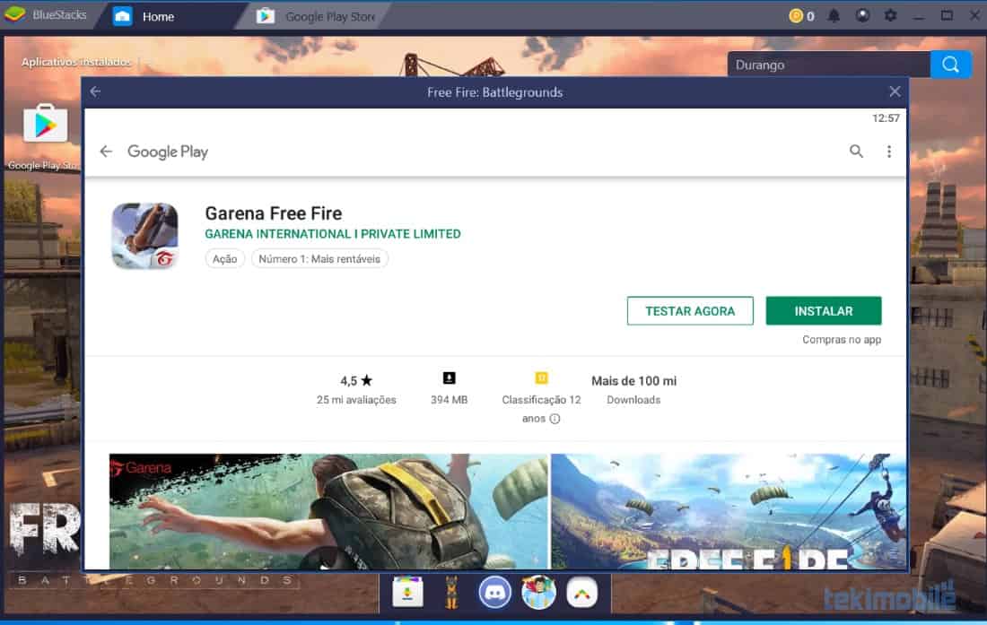Viewport: 987px width, 625px height.
Task: Click the age classification badge icon
Action: point(541,378)
